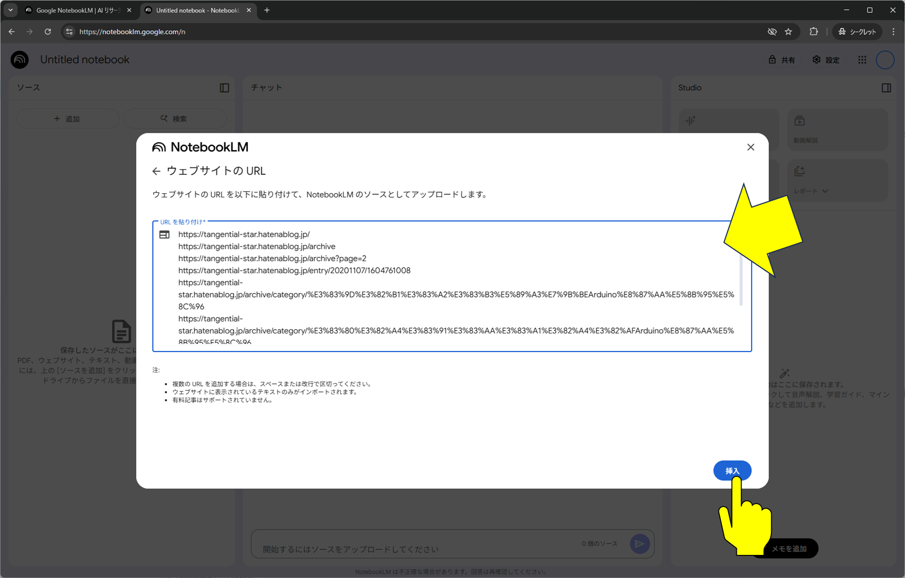Click the 動画解説 video overview card

[x=838, y=129]
